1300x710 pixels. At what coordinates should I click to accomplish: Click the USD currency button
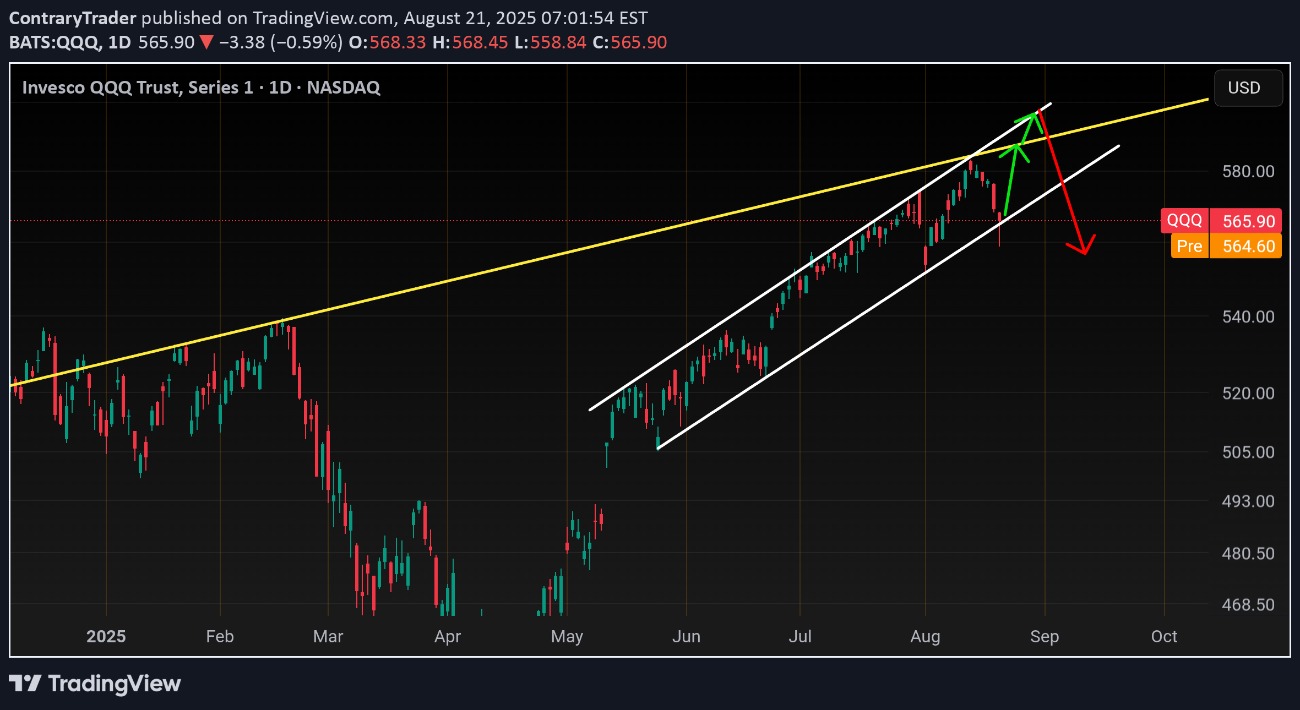pyautogui.click(x=1248, y=88)
